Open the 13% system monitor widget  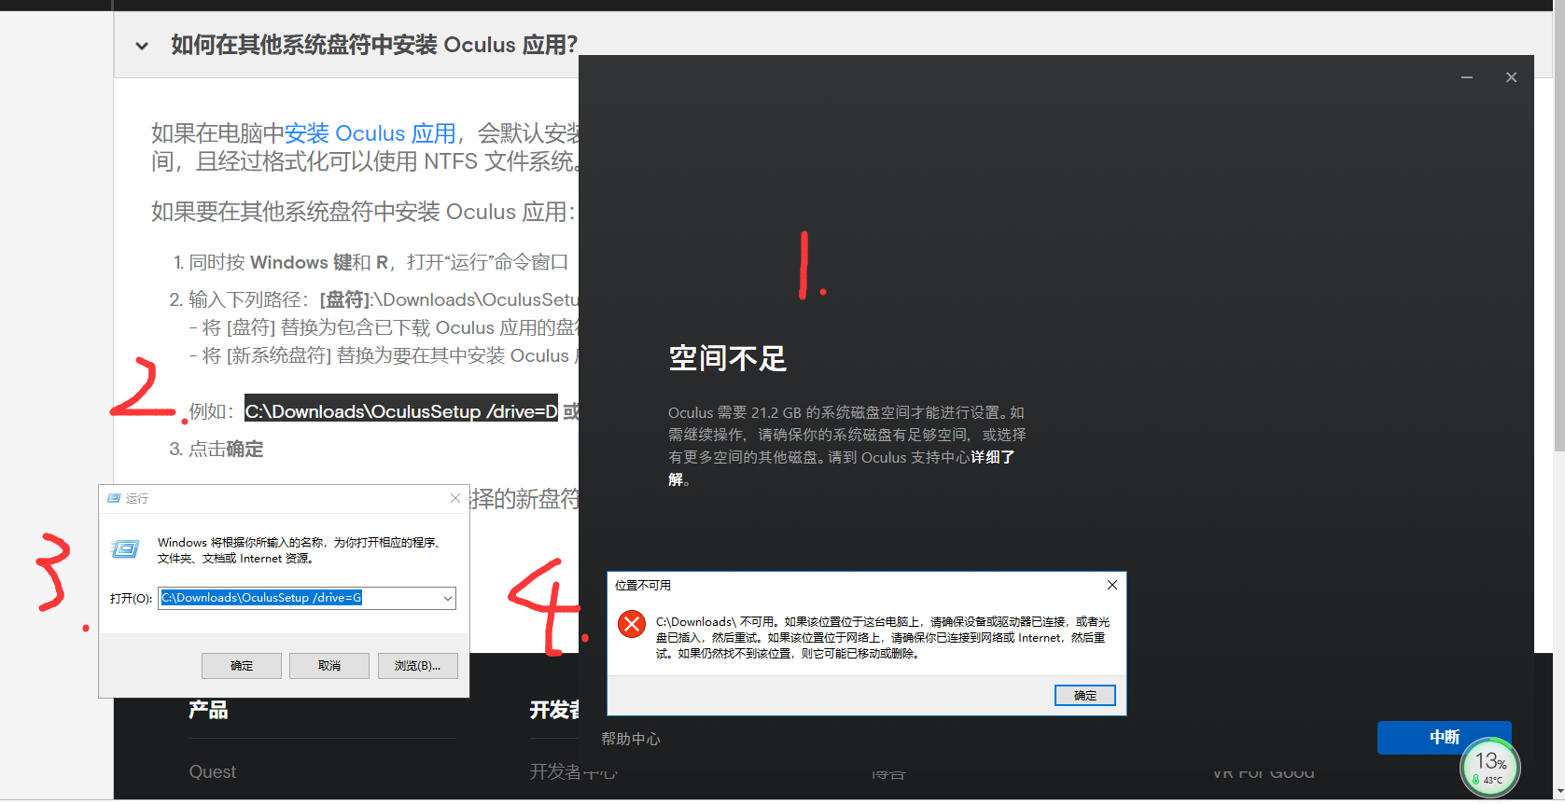[1490, 769]
